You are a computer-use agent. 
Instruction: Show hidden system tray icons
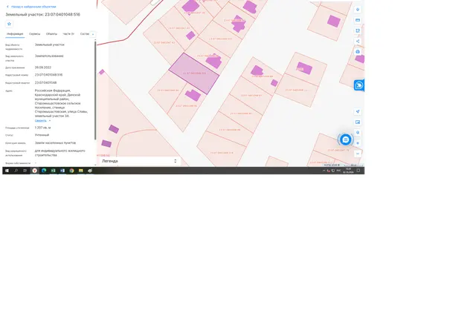324,171
